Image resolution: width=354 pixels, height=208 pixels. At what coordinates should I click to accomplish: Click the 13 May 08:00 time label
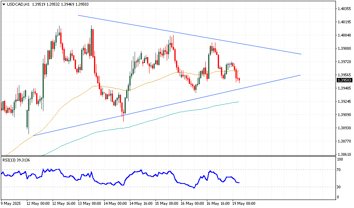click(90, 204)
